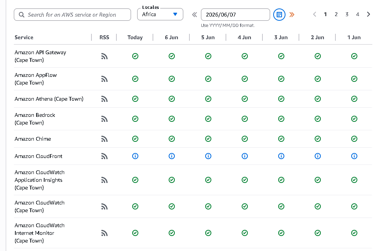Click API Gateway status icon for Today

pos(135,56)
